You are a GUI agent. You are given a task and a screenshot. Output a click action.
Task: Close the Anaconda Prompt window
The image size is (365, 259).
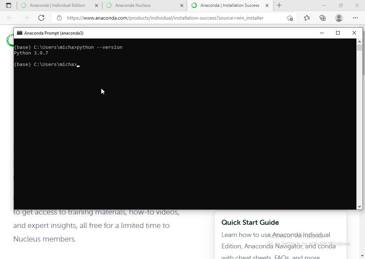pos(354,33)
